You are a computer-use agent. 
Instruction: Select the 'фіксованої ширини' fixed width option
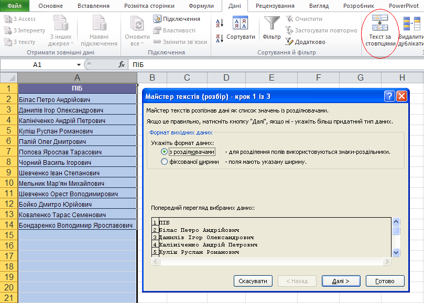point(165,162)
